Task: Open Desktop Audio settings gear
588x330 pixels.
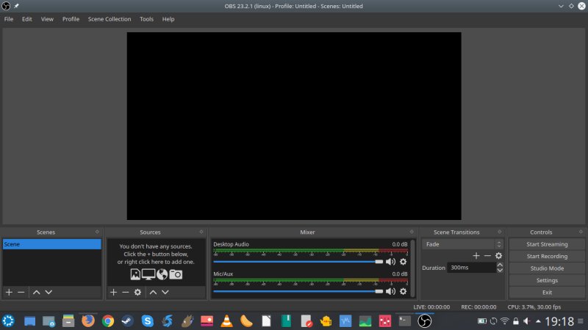Action: tap(403, 262)
